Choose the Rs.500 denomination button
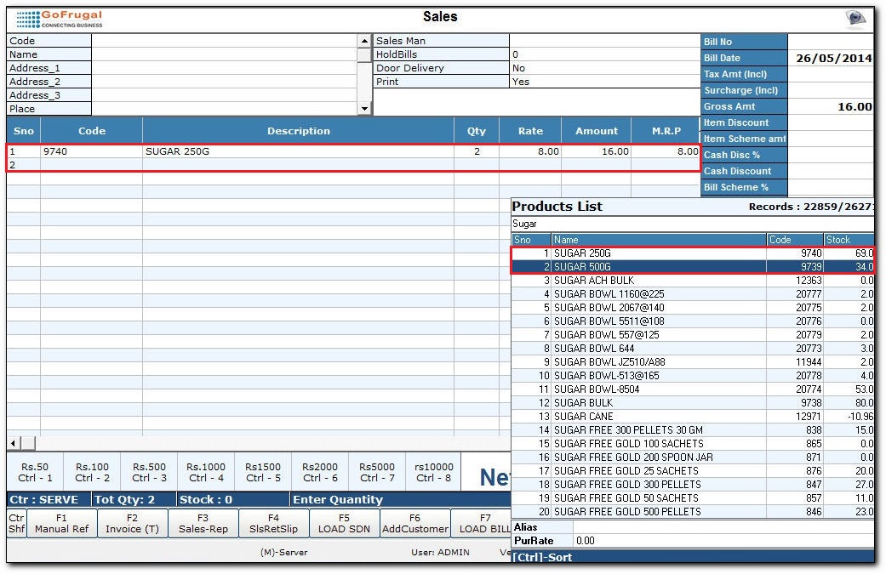 pyautogui.click(x=149, y=472)
